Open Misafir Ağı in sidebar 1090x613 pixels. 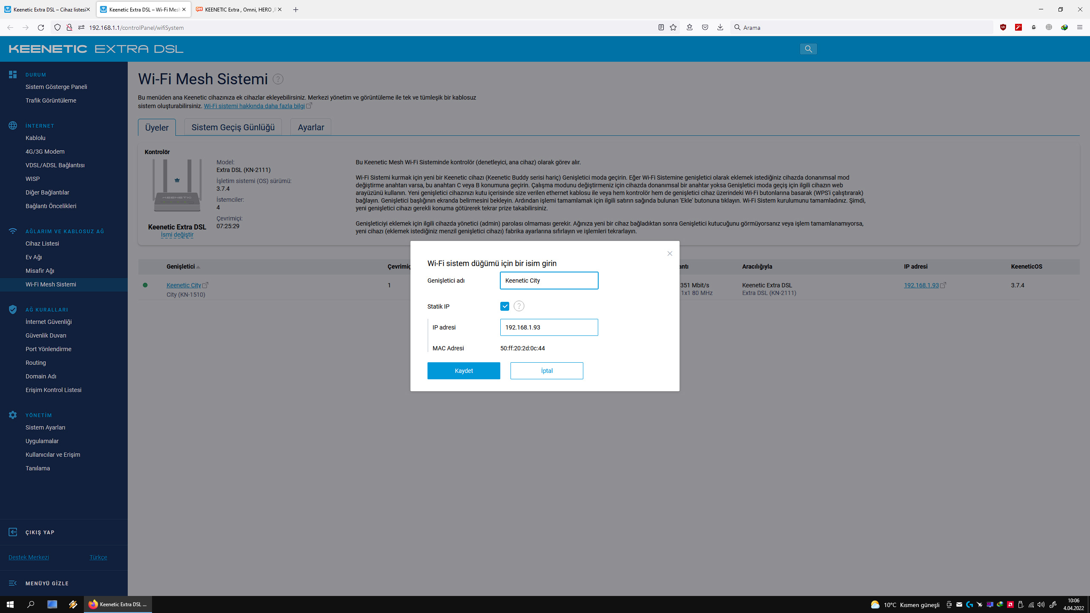(x=40, y=271)
